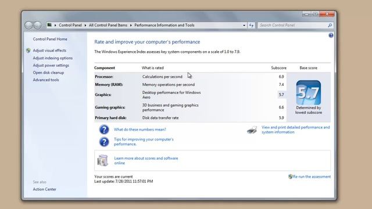Minimize the Control Panel window
This screenshot has width=372, height=209.
click(306, 14)
